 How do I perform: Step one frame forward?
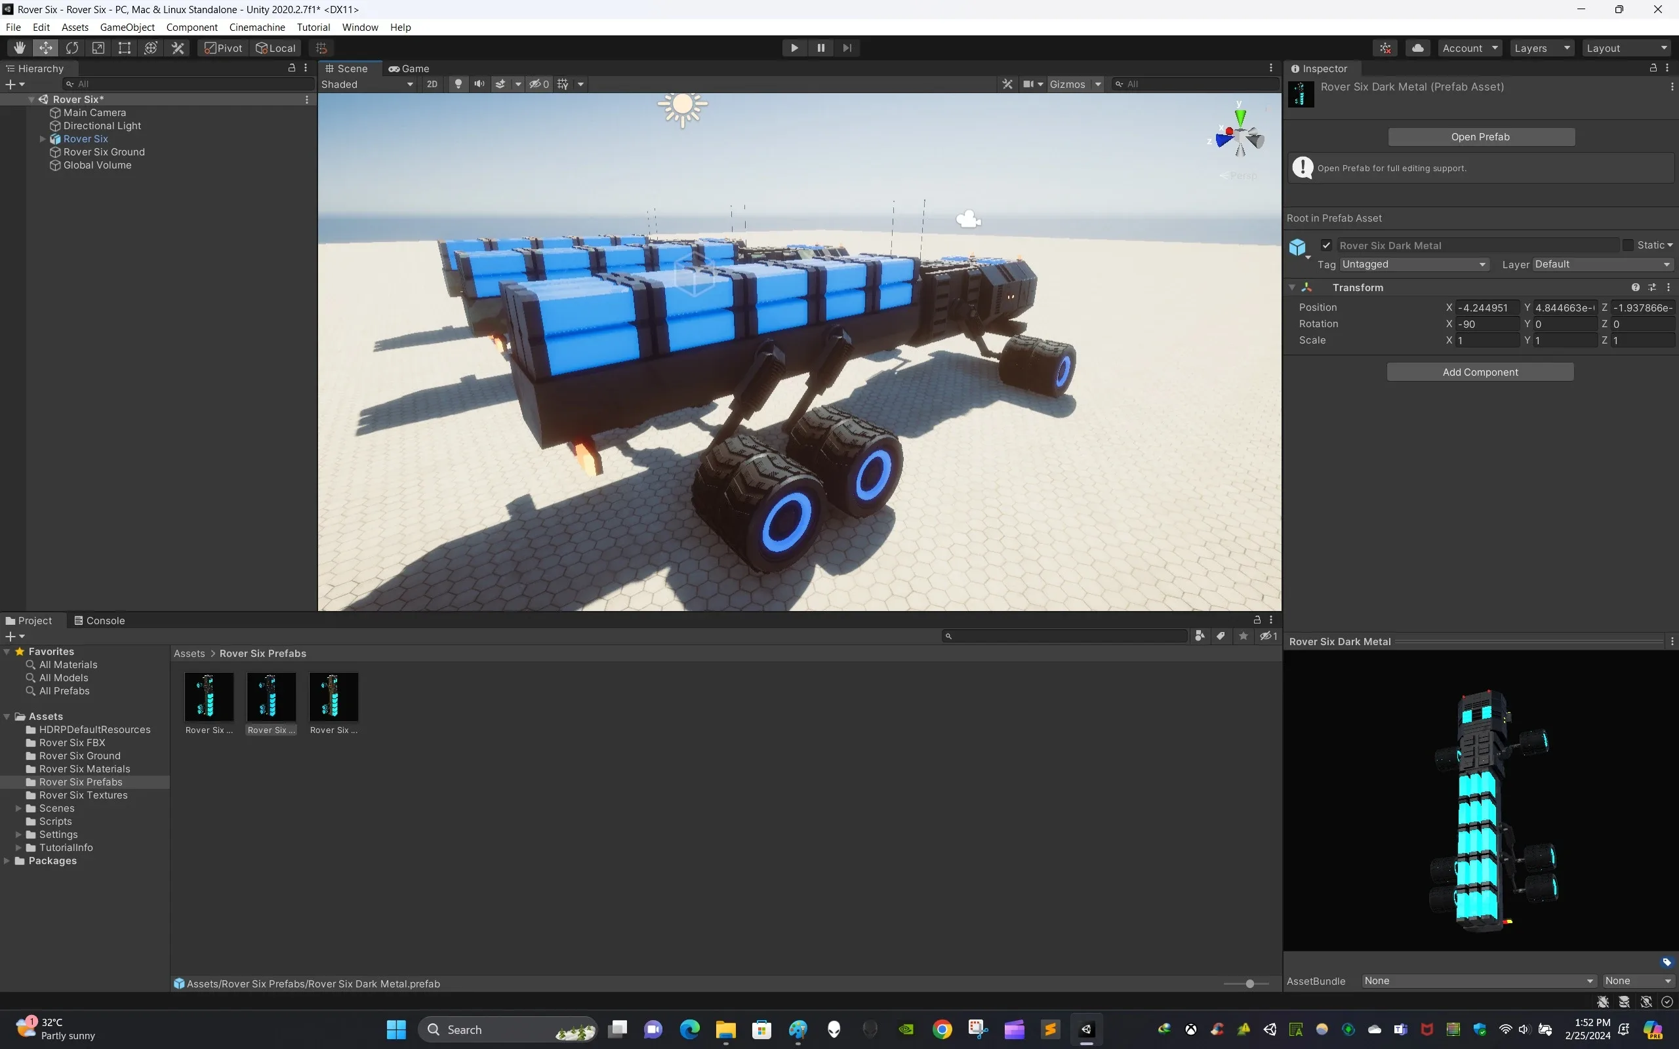[x=847, y=48]
